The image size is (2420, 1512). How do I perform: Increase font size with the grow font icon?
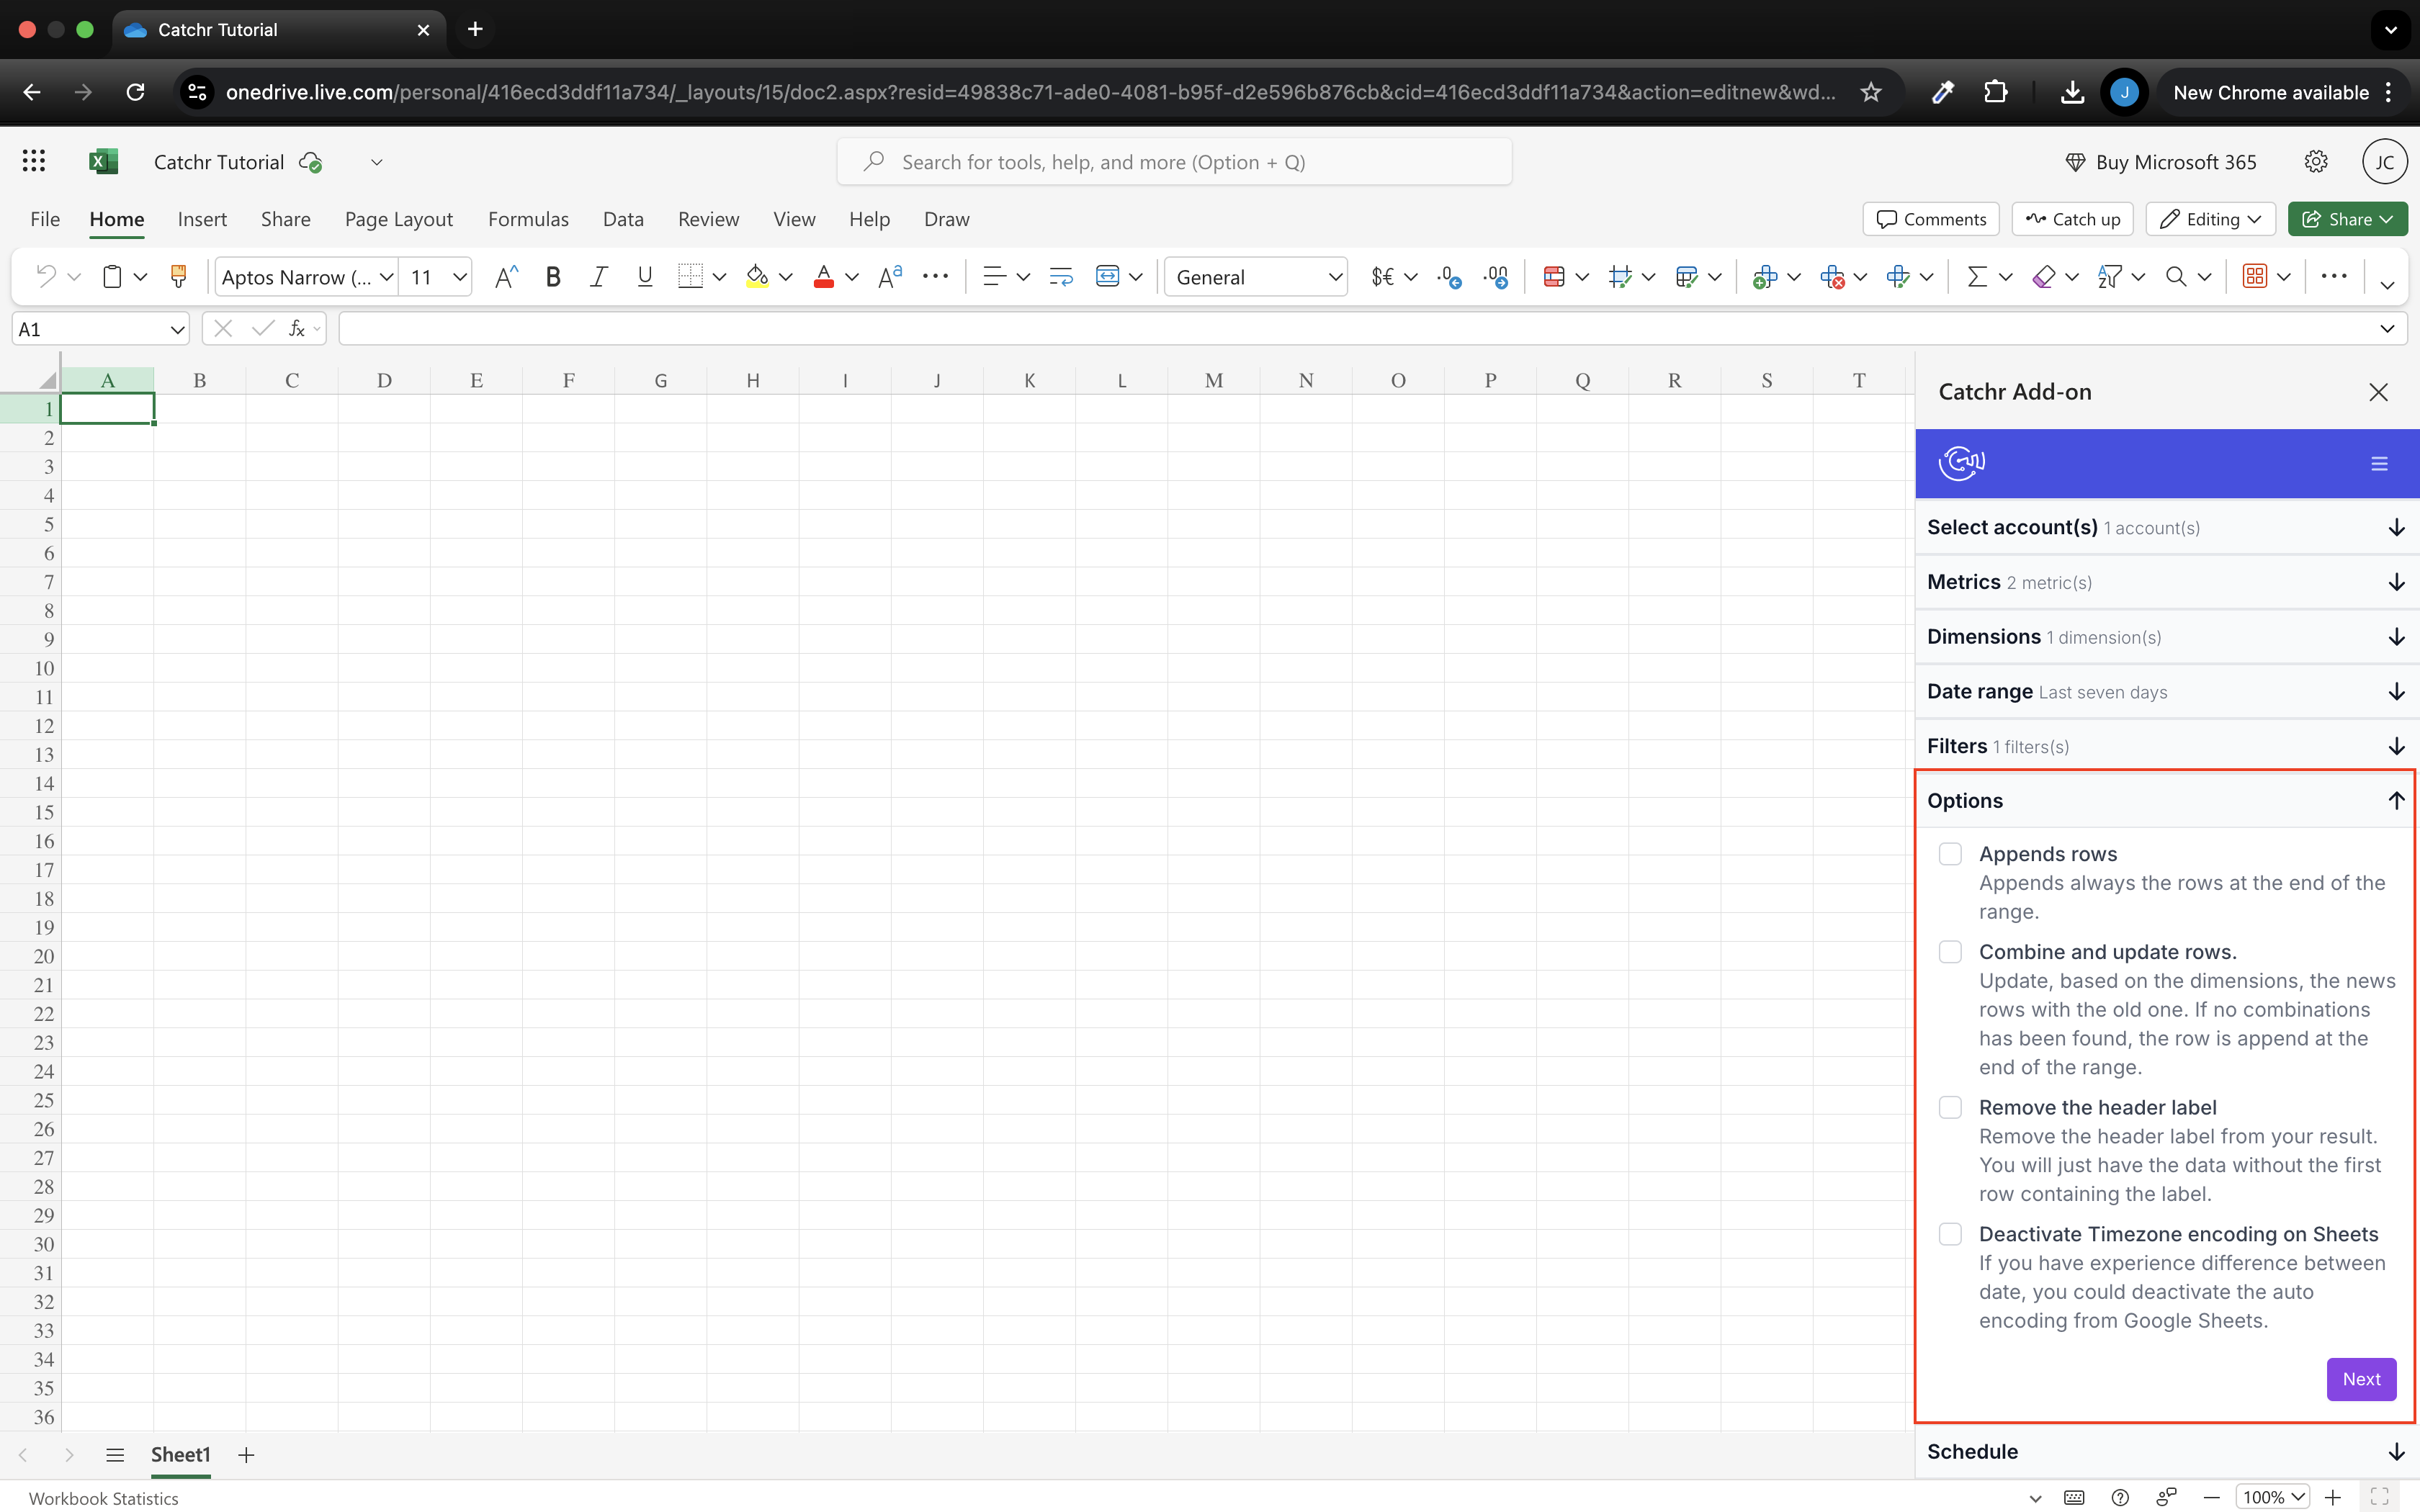point(506,277)
